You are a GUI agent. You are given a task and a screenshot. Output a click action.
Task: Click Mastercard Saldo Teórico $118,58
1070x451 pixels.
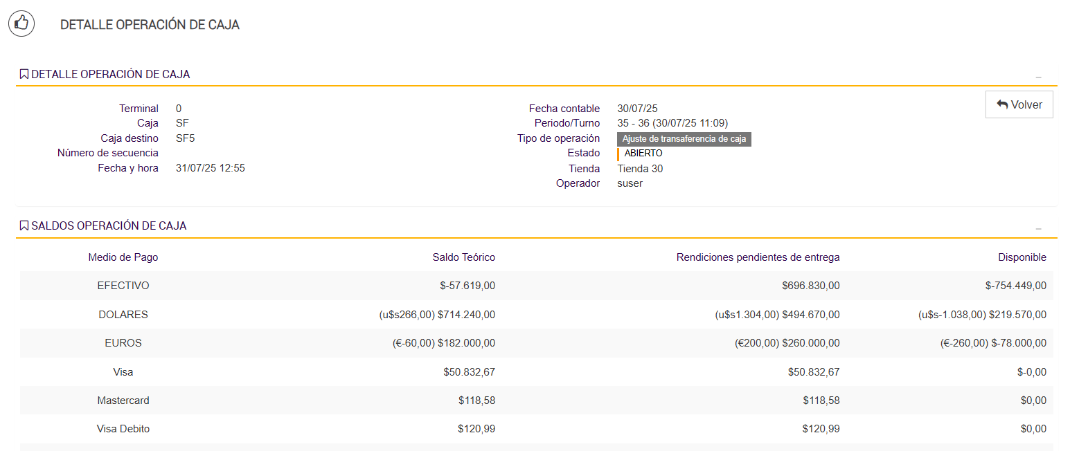tap(476, 401)
